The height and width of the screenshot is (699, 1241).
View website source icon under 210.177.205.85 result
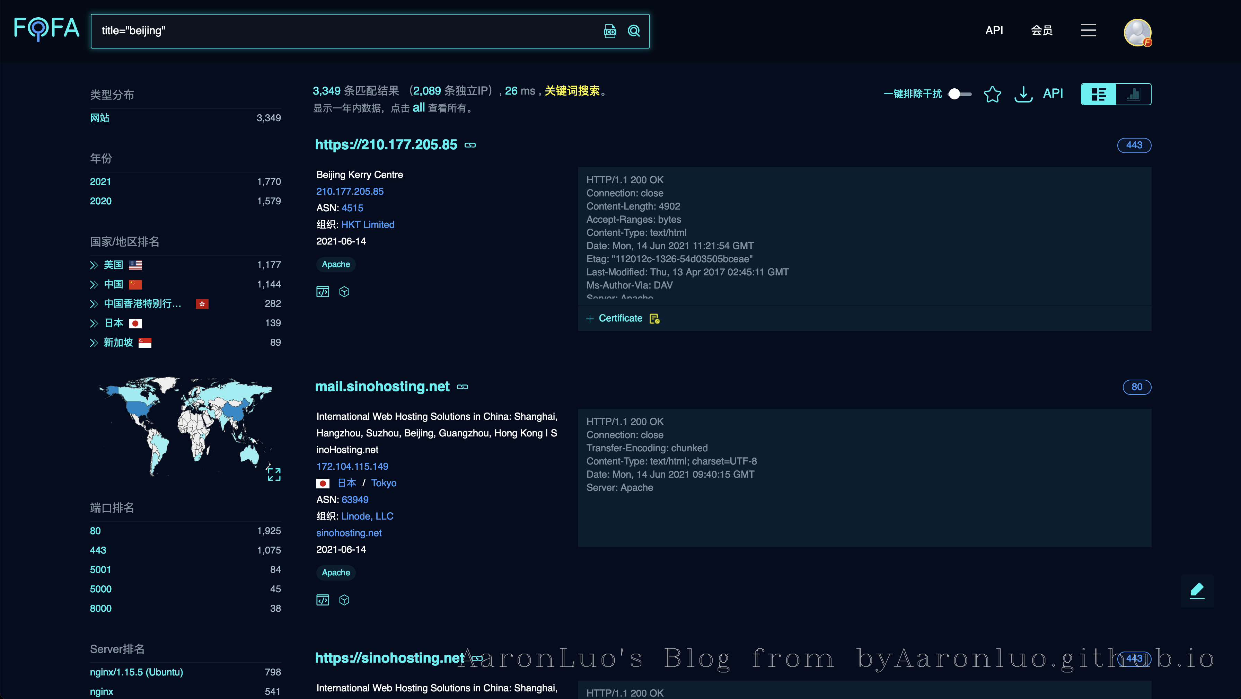(322, 292)
